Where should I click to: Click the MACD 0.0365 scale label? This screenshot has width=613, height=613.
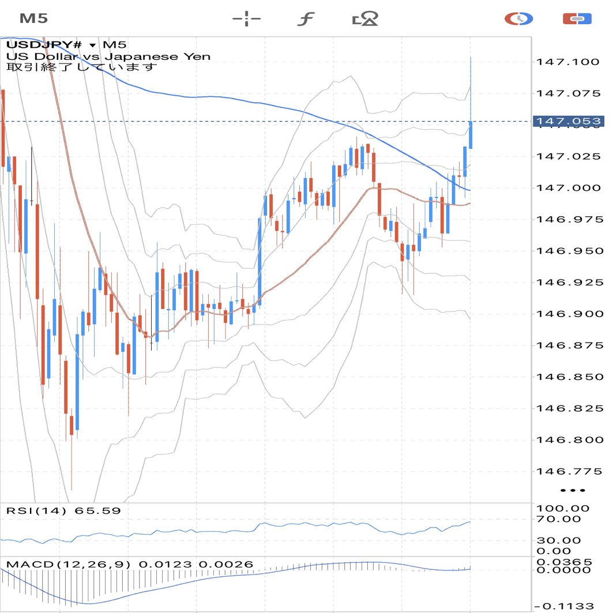coord(564,562)
